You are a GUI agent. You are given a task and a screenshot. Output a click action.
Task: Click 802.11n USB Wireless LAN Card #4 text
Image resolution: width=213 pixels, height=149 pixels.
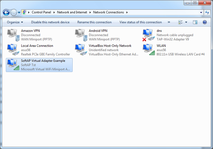point(180,54)
